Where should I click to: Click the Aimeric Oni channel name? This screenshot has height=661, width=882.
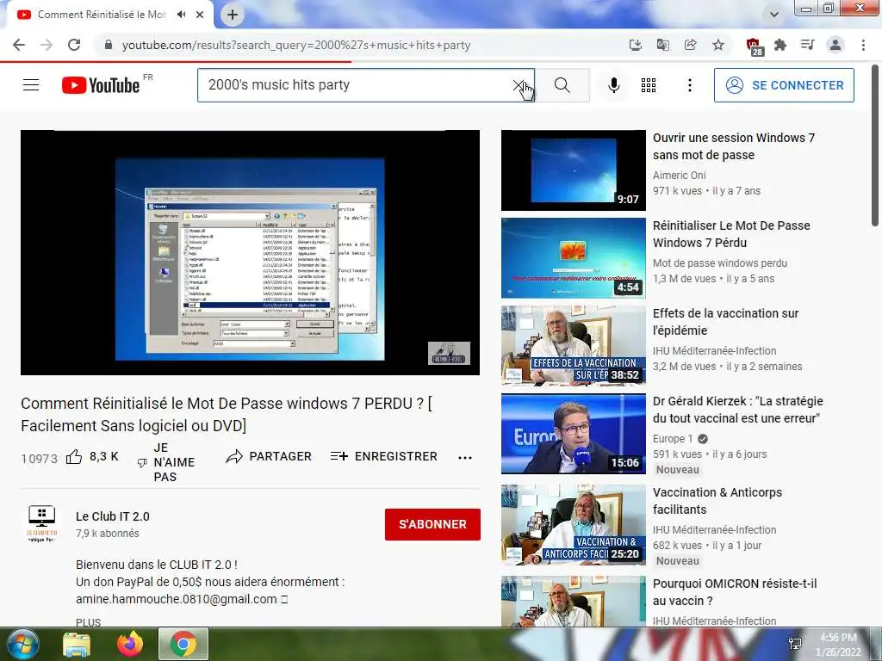point(679,176)
